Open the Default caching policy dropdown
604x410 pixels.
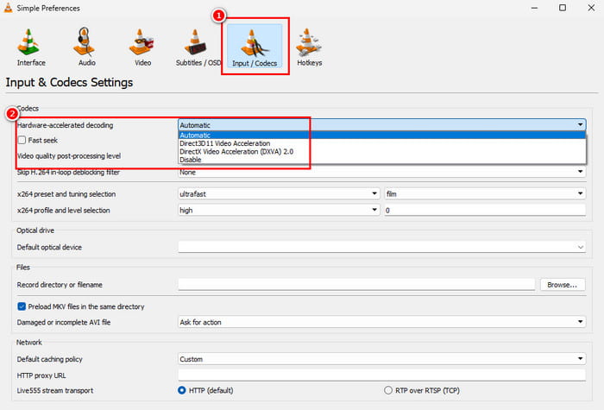click(x=381, y=359)
